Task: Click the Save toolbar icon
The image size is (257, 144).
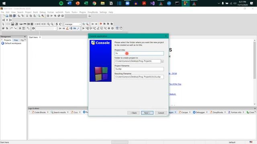Action: click(10, 16)
